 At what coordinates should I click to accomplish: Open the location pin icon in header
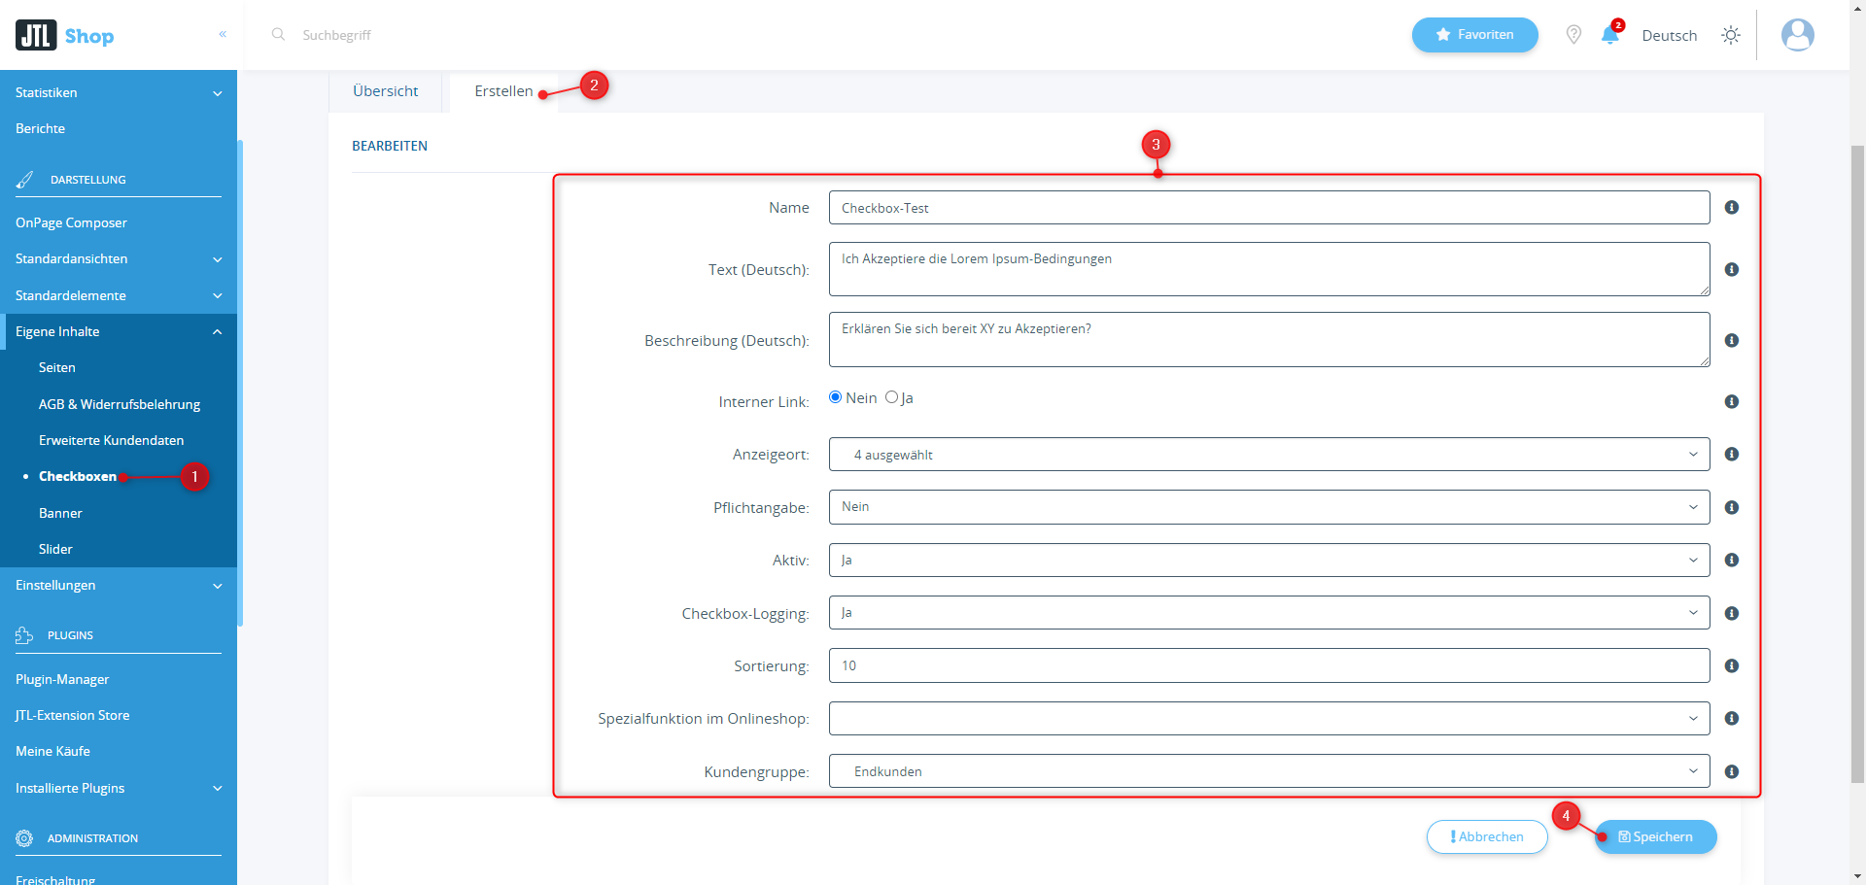[x=1573, y=35]
